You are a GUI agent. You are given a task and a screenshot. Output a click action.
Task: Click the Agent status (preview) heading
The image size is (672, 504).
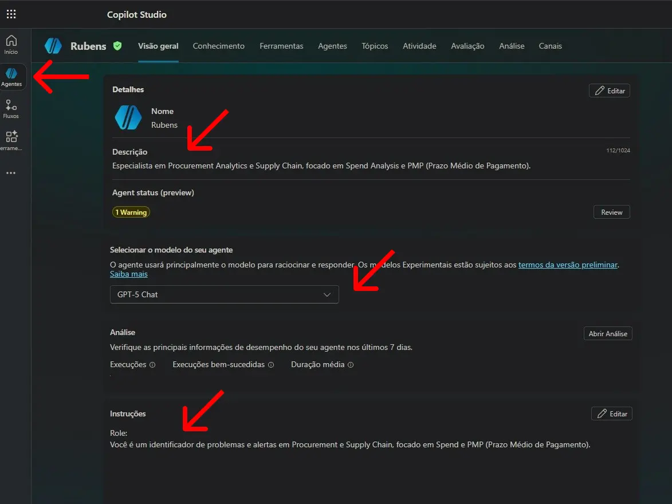click(153, 193)
